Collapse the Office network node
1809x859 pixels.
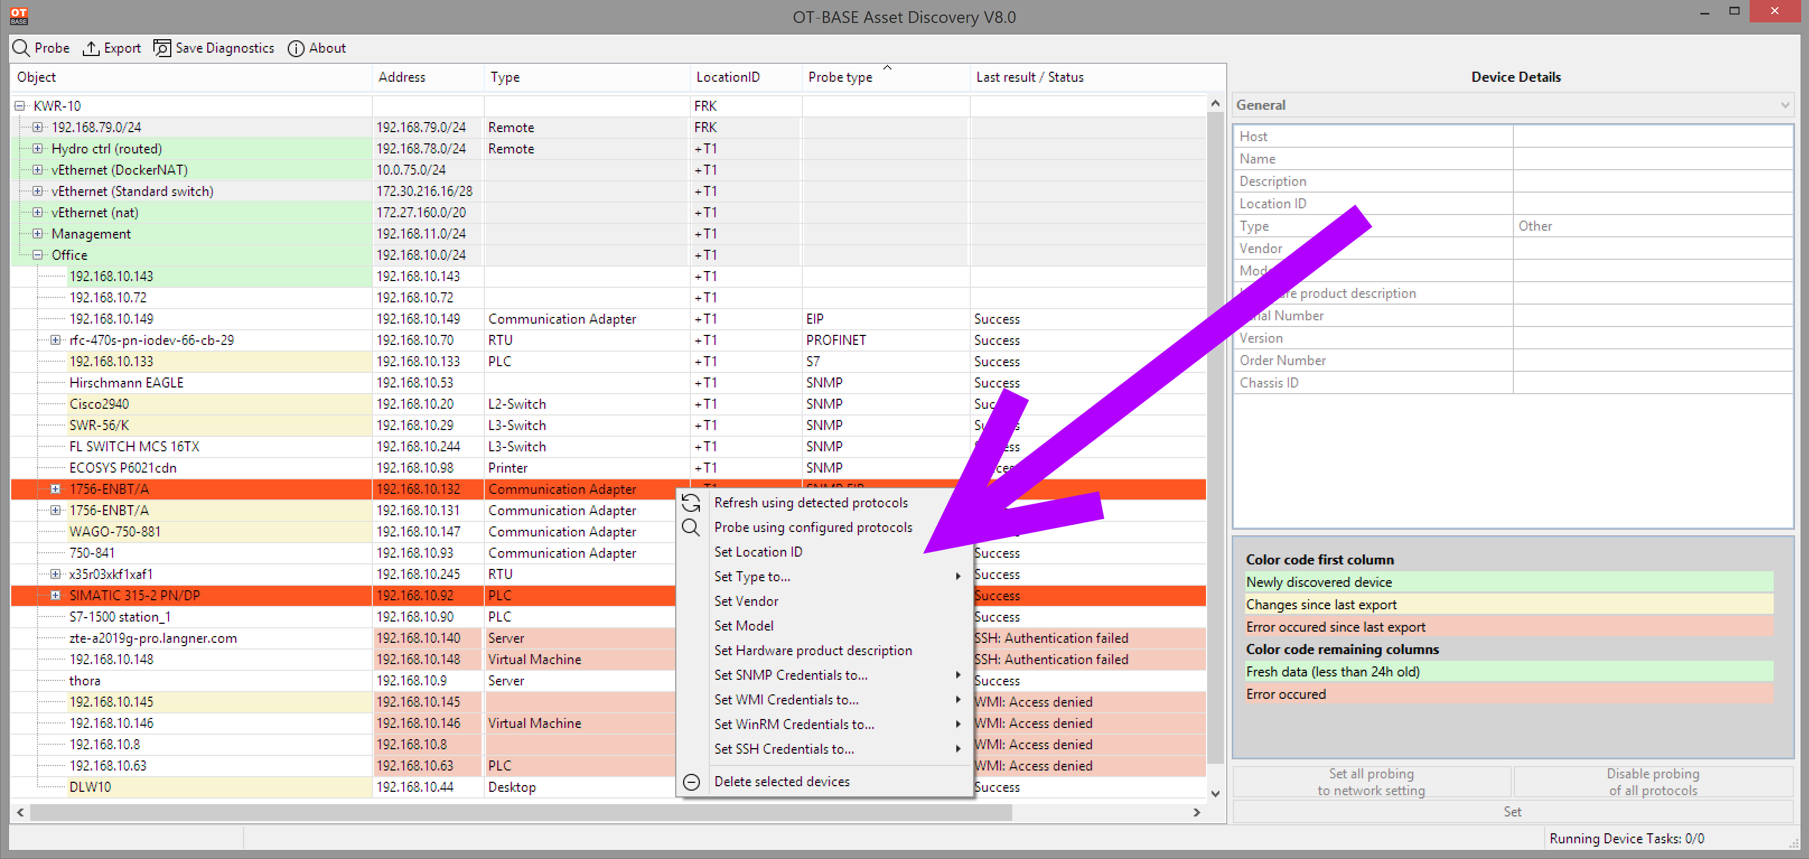coord(38,255)
